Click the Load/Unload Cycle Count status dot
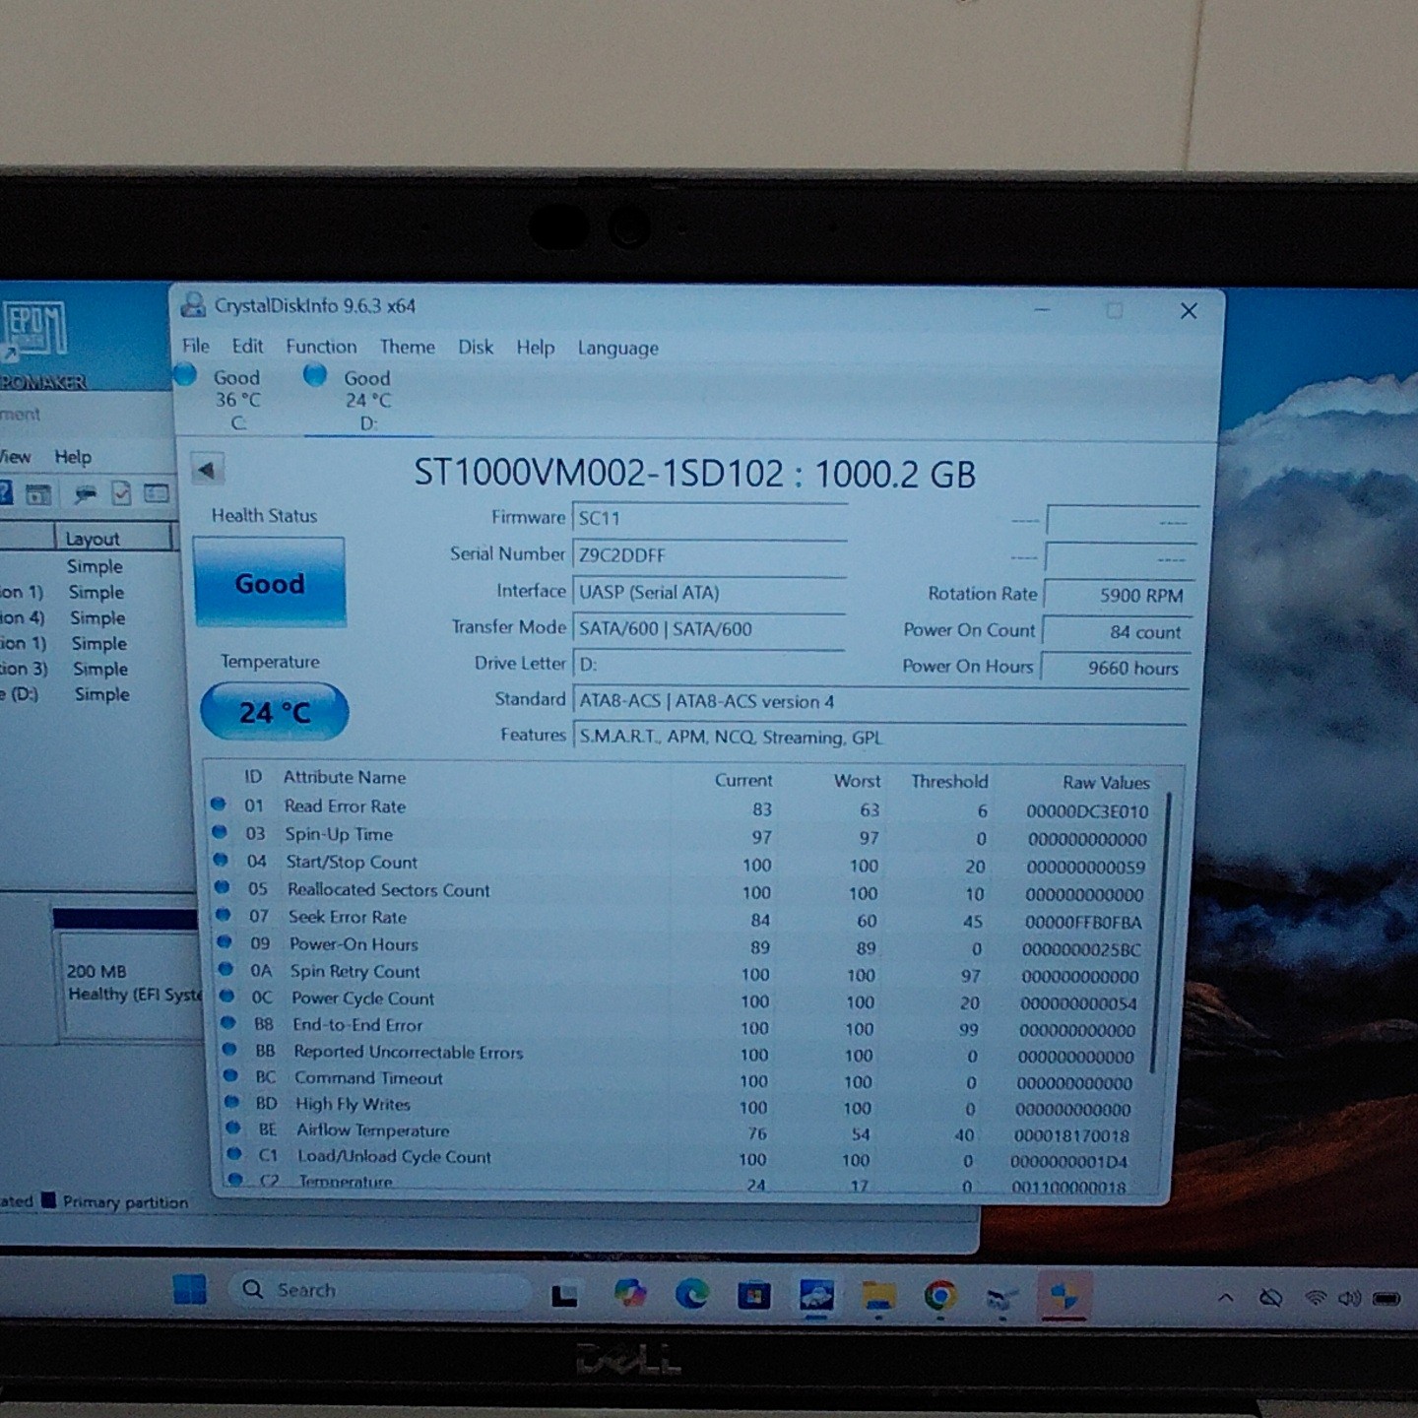The width and height of the screenshot is (1418, 1418). (233, 1154)
